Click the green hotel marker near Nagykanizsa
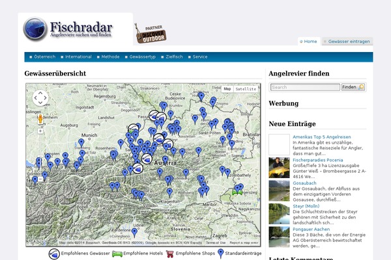Screen dimensions: 391x260 [237, 192]
